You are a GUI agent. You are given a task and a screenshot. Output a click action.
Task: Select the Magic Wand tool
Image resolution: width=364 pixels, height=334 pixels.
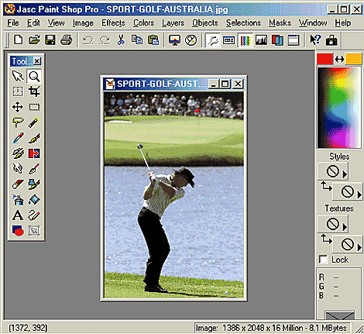34,122
